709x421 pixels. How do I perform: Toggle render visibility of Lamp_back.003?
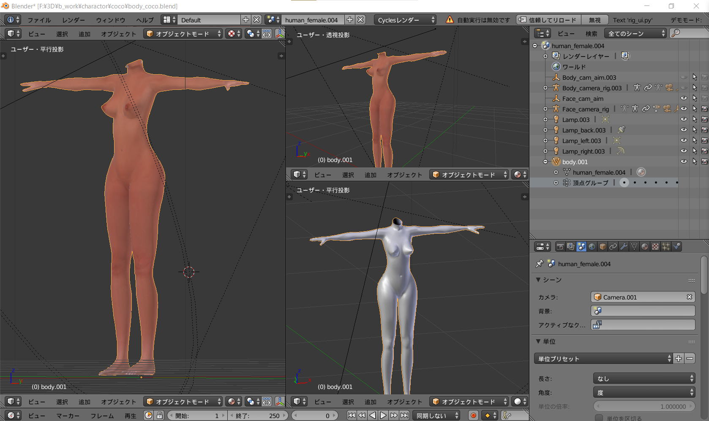pos(704,130)
